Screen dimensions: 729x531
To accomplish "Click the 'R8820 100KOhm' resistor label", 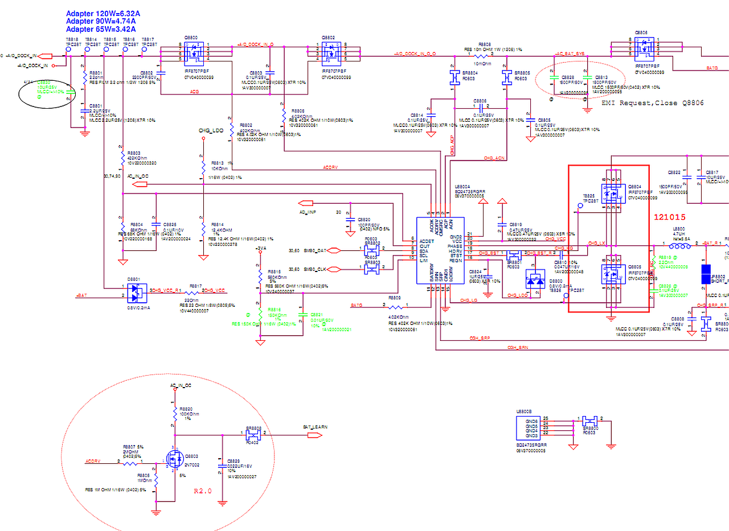I will click(x=189, y=411).
